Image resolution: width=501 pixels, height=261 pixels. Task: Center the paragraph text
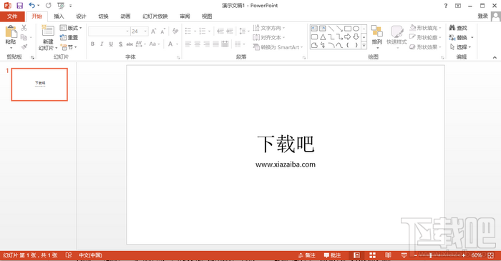[198, 44]
